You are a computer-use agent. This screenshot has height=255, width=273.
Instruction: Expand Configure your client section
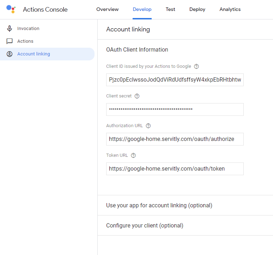145,225
